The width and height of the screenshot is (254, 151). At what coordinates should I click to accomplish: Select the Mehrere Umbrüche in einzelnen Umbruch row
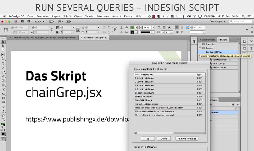tap(170, 115)
